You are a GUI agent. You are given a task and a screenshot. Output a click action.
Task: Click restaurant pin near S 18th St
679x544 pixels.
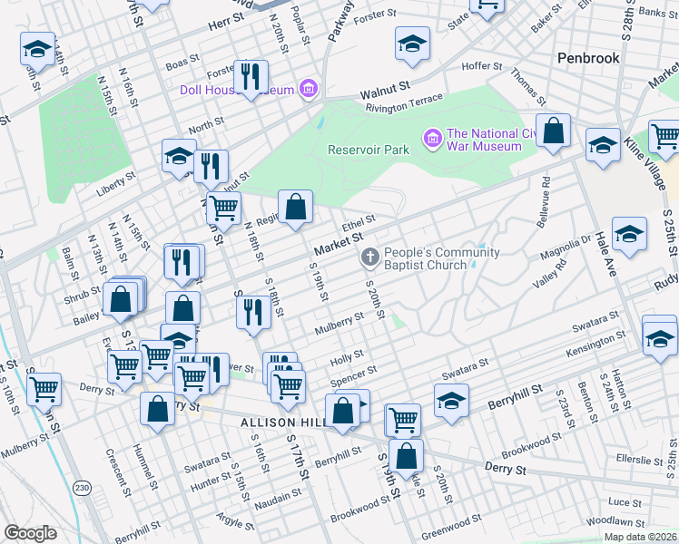pyautogui.click(x=254, y=316)
